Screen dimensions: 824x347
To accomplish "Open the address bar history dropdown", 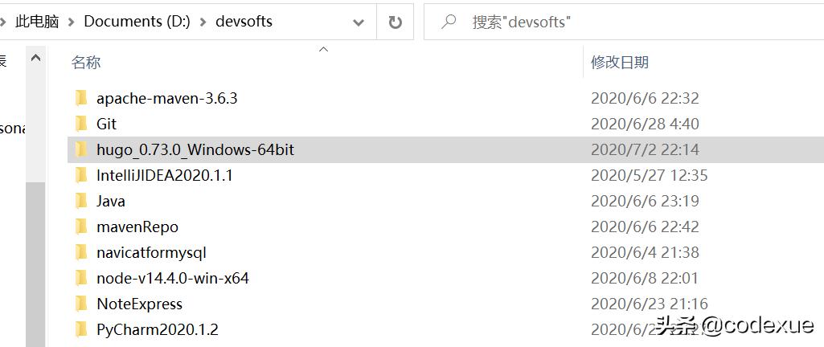I will 359,22.
